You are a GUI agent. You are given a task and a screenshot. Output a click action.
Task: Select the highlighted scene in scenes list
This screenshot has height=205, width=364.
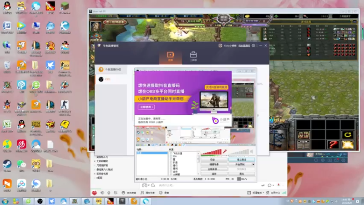click(x=152, y=153)
